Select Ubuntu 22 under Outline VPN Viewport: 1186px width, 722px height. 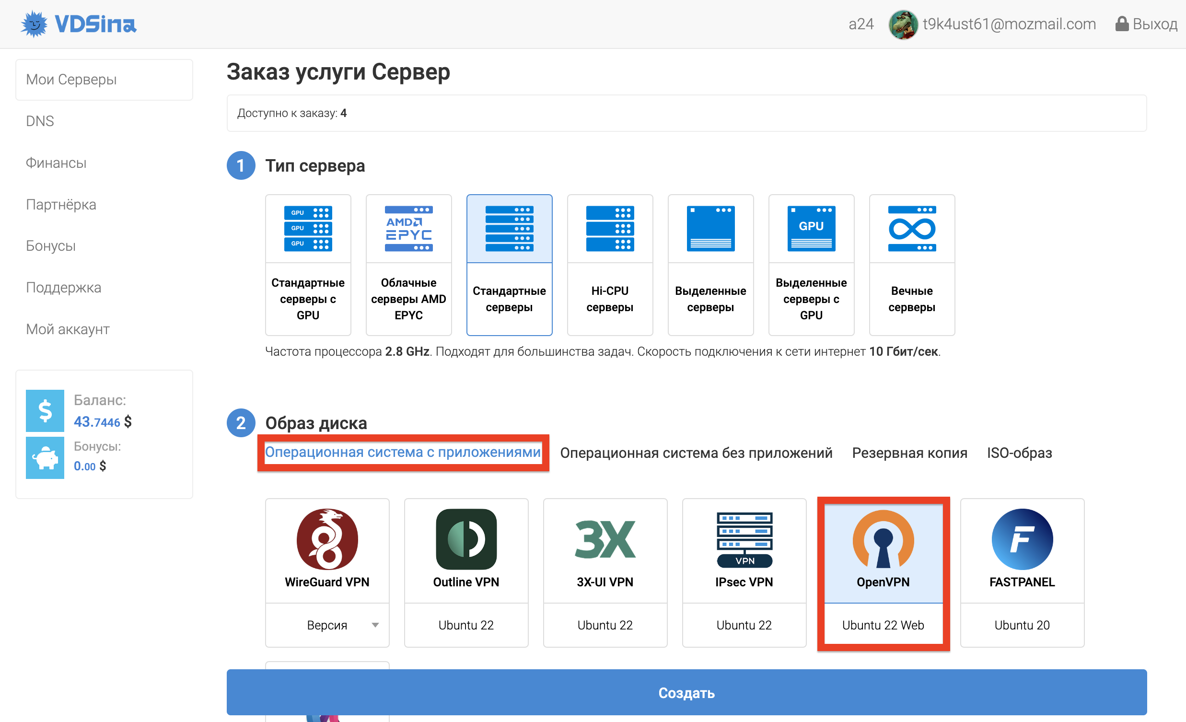[466, 625]
